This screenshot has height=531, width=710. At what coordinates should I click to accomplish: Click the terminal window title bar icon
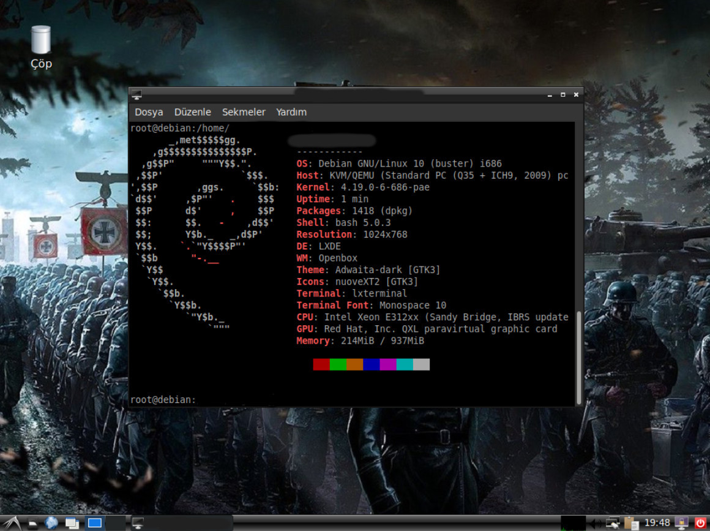[x=136, y=95]
